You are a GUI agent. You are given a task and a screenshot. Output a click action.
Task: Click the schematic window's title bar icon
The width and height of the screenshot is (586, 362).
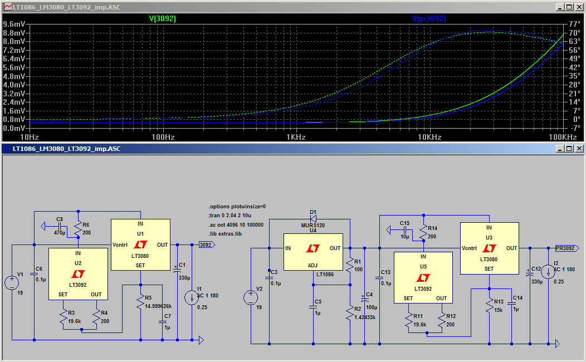(7, 149)
